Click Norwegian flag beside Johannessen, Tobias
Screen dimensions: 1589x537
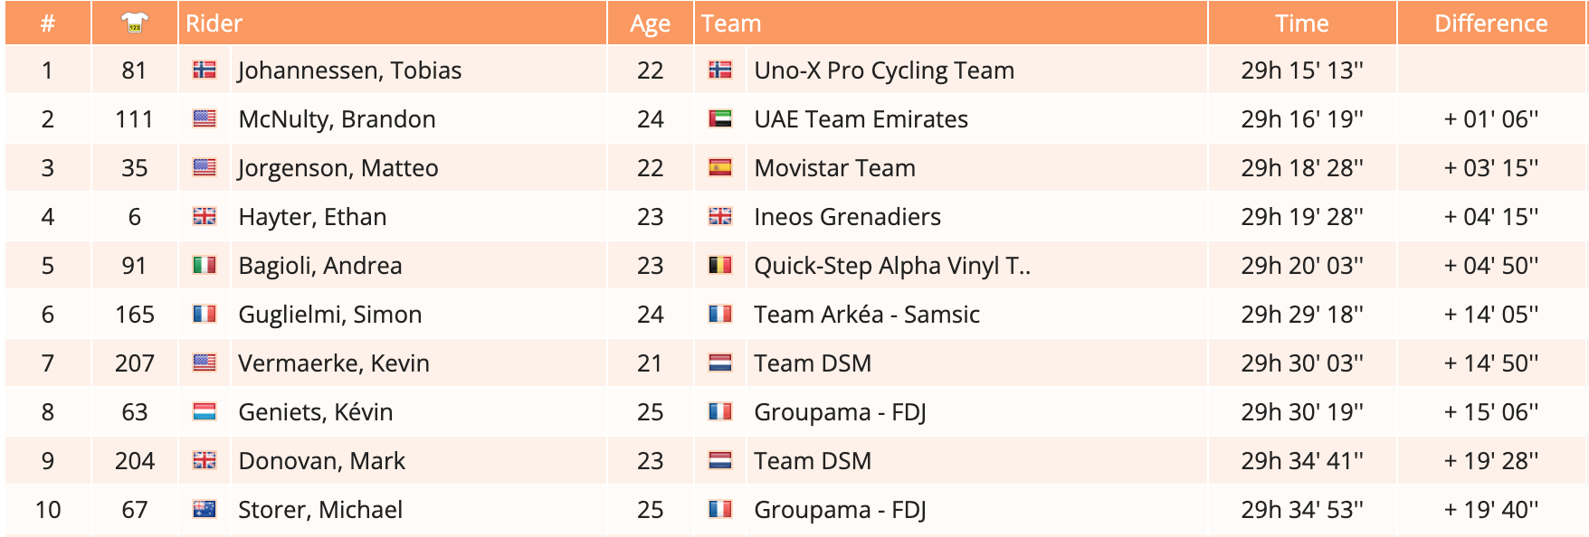click(205, 70)
